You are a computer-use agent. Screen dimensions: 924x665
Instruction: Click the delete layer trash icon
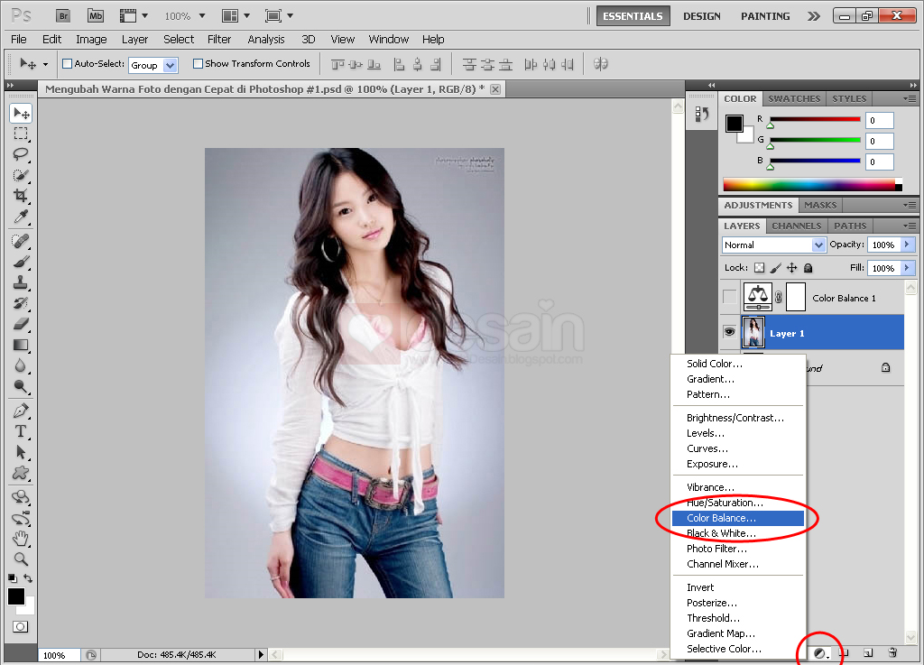(892, 652)
